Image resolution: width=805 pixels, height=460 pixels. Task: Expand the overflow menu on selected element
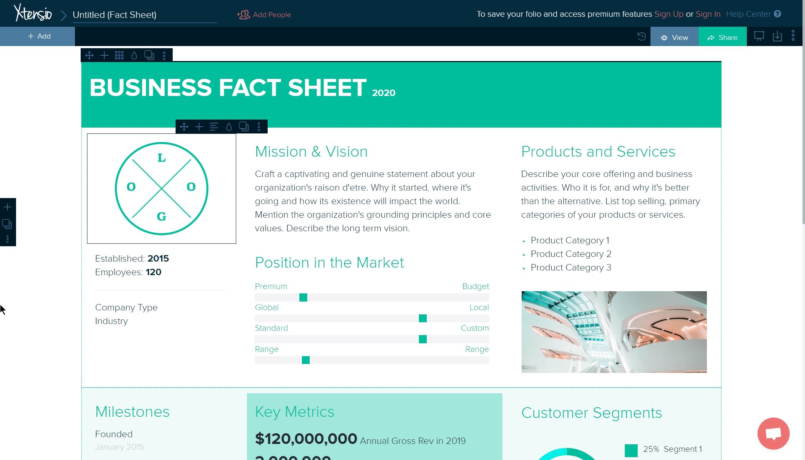(260, 126)
